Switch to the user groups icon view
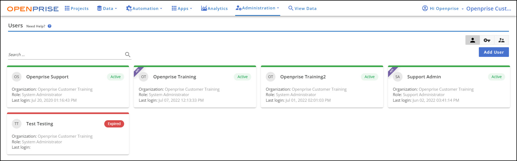This screenshot has height=161, width=517. tap(501, 40)
